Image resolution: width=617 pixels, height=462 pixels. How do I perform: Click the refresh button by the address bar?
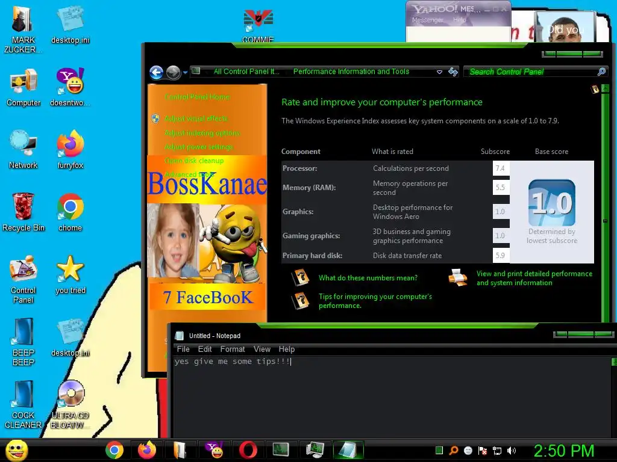click(453, 72)
